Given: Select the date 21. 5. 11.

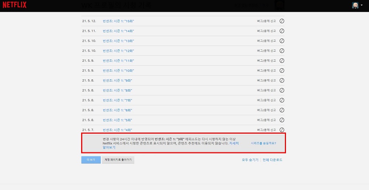Looking at the screenshot, I should pyautogui.click(x=89, y=31).
